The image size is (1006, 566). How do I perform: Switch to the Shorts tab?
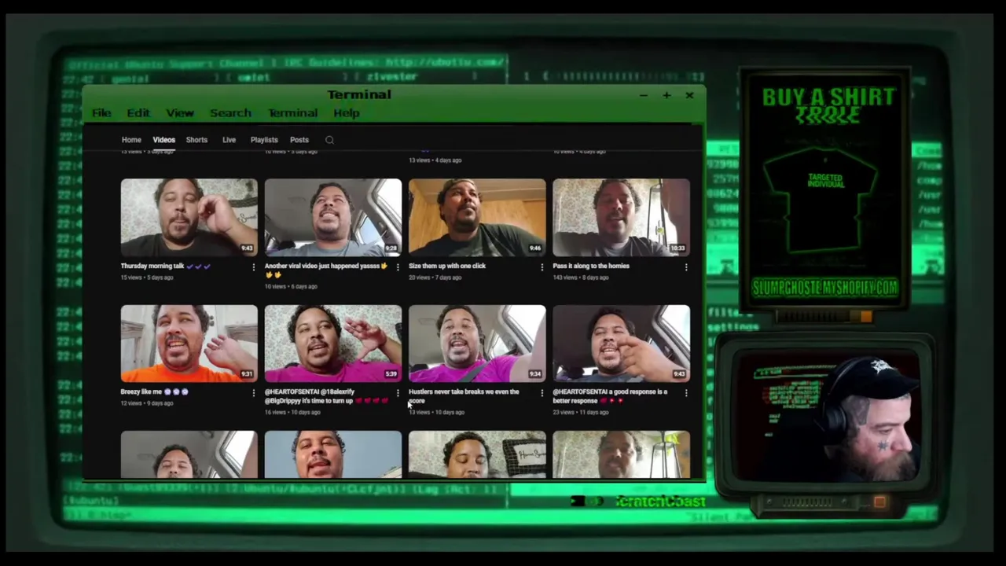point(196,140)
